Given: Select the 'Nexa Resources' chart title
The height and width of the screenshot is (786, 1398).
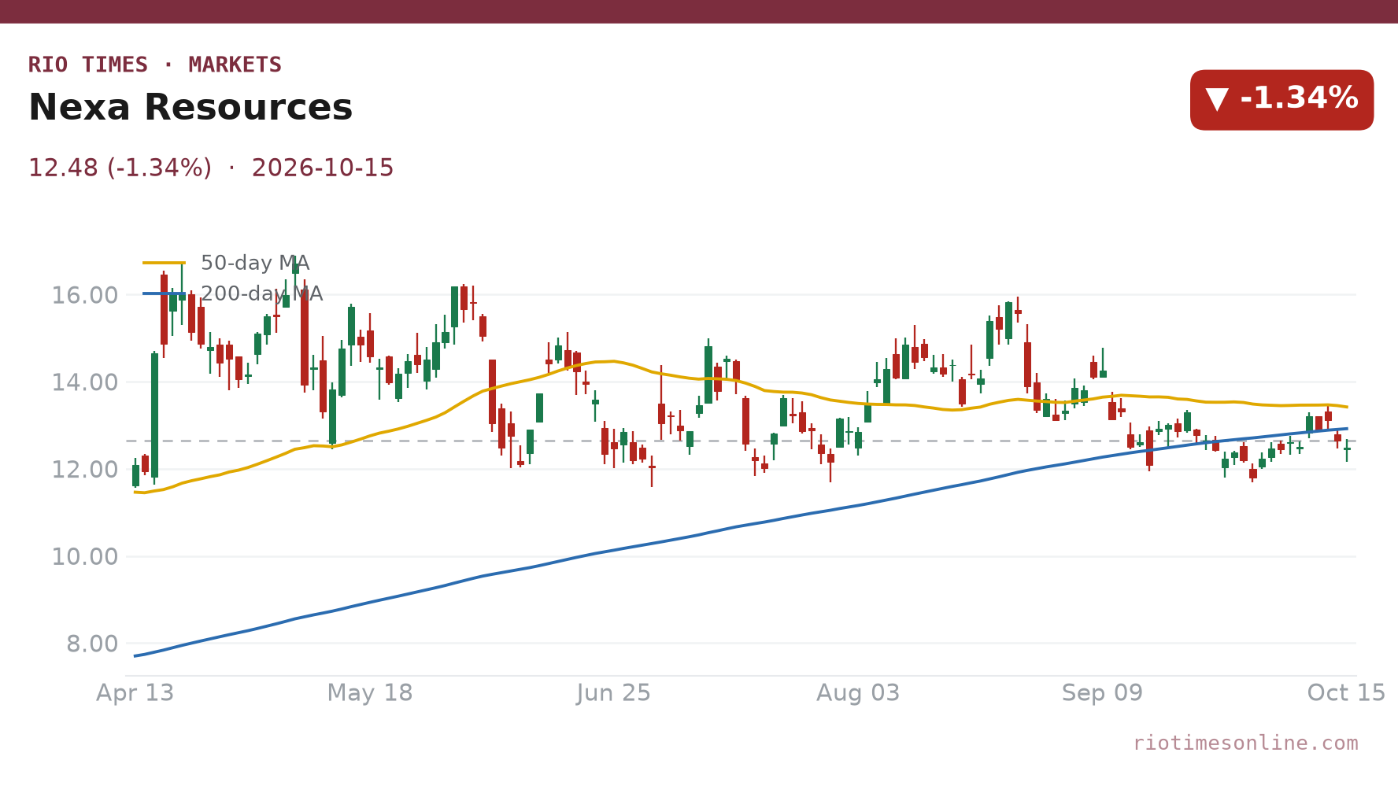Looking at the screenshot, I should click(x=190, y=107).
